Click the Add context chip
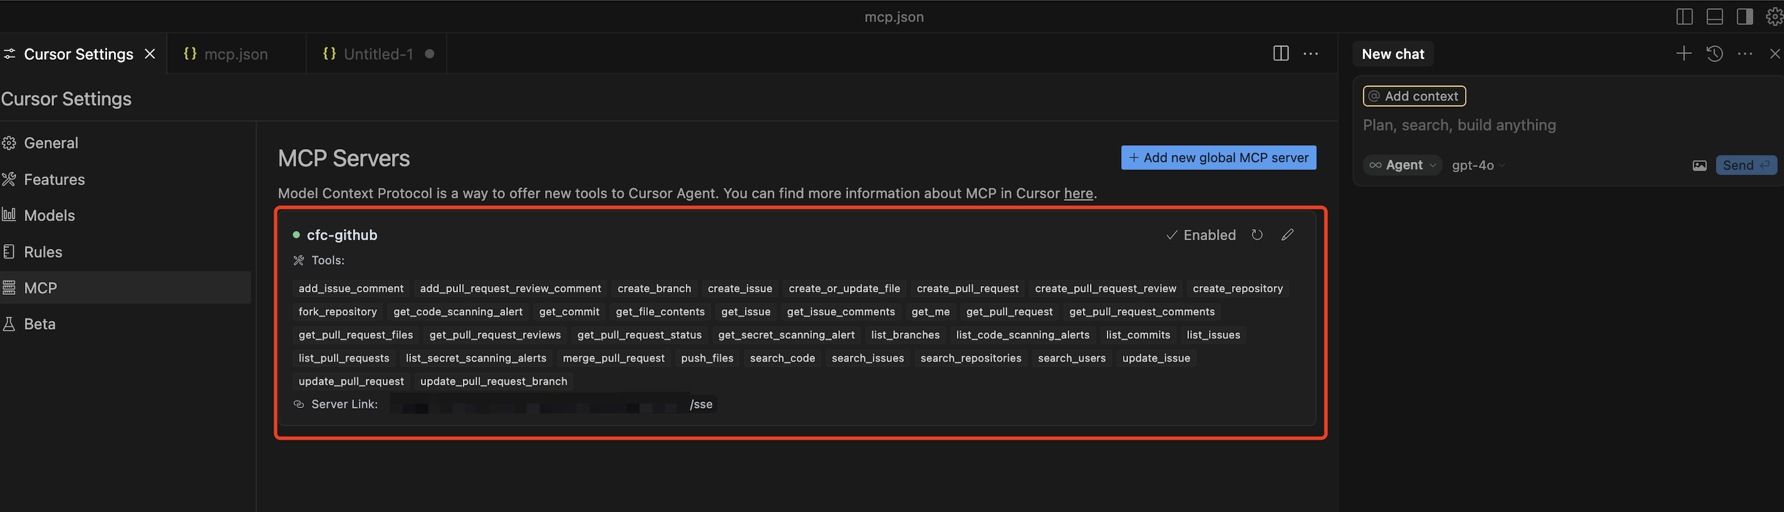The height and width of the screenshot is (512, 1784). (1414, 96)
